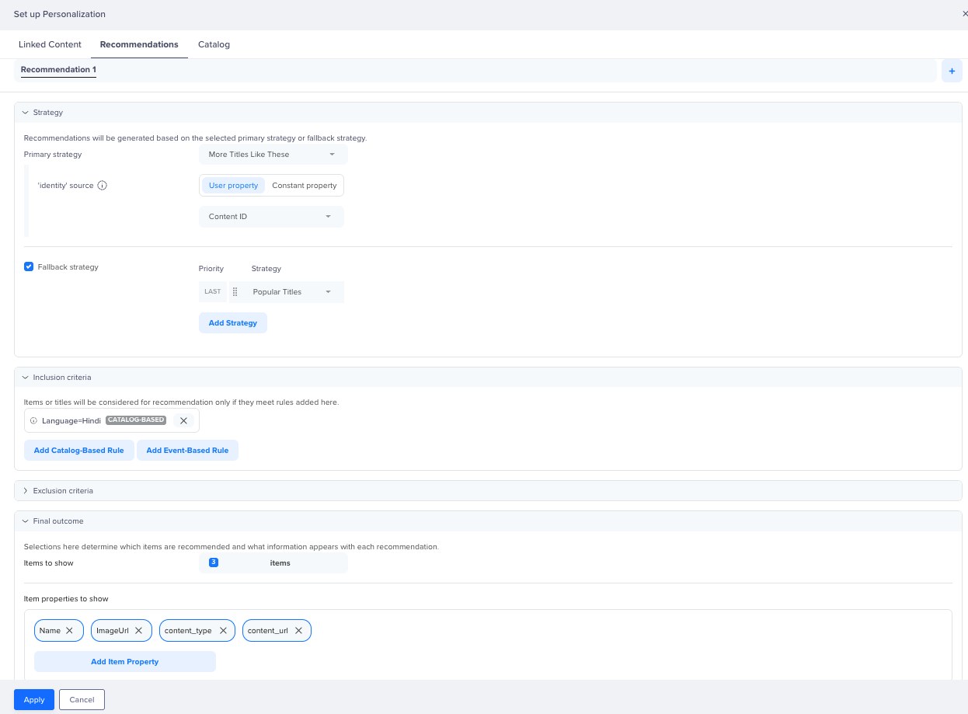Click the Add Strategy button
This screenshot has height=714, width=968.
point(233,323)
